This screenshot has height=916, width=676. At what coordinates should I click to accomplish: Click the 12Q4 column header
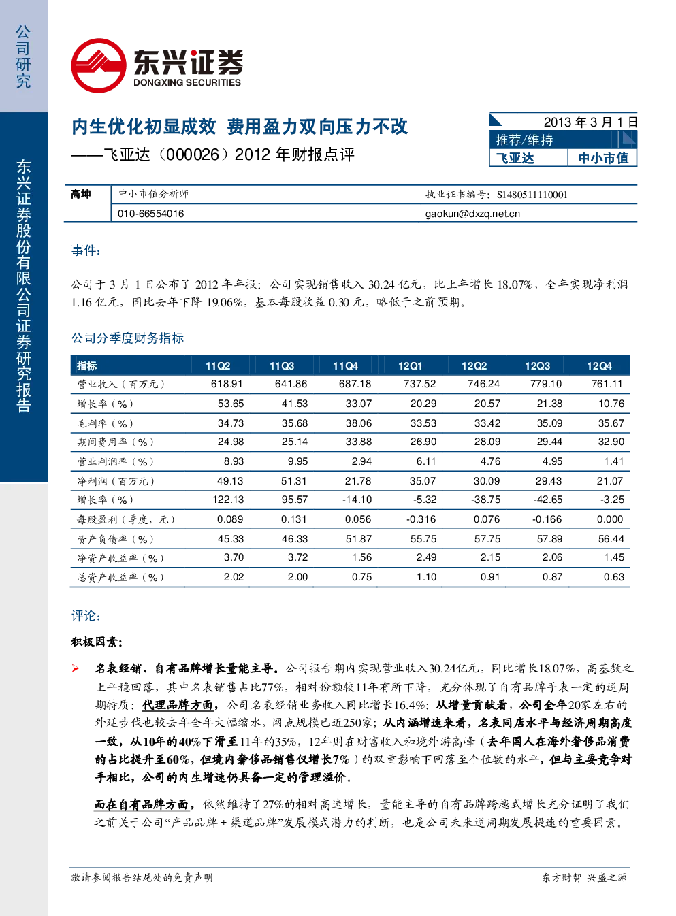[x=599, y=366]
